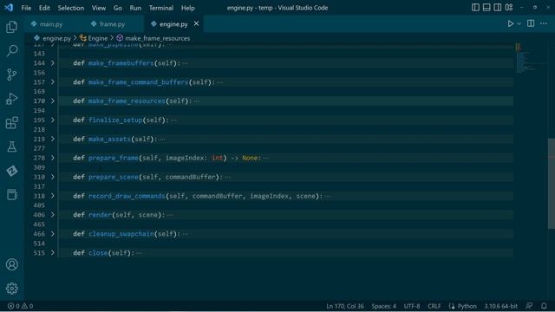The width and height of the screenshot is (555, 312).
Task: Expand folded close function at line 515
Action: click(53, 253)
